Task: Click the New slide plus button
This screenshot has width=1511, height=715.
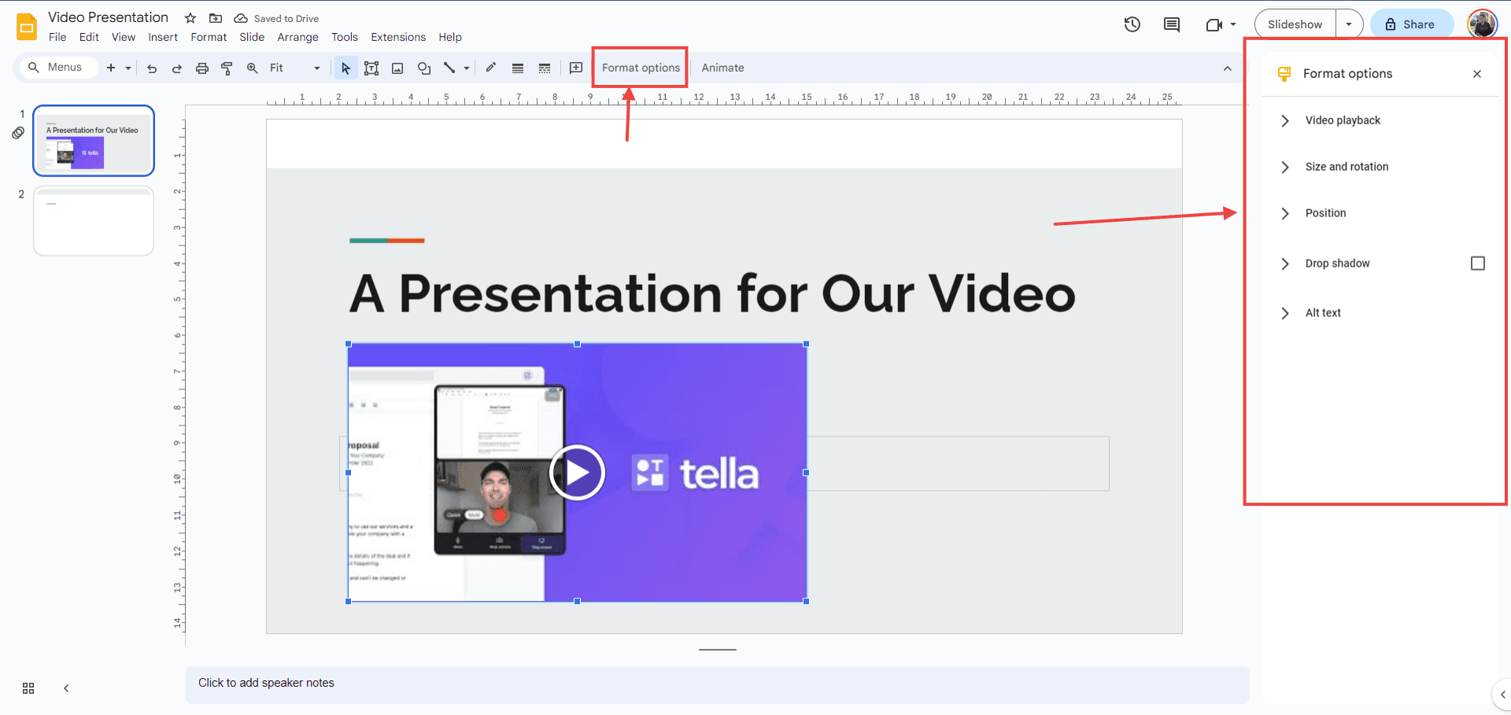Action: coord(111,68)
